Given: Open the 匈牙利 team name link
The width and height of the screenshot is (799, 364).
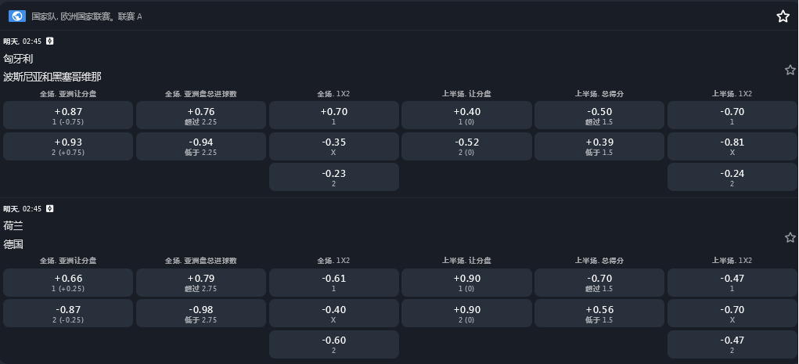Looking at the screenshot, I should 18,59.
